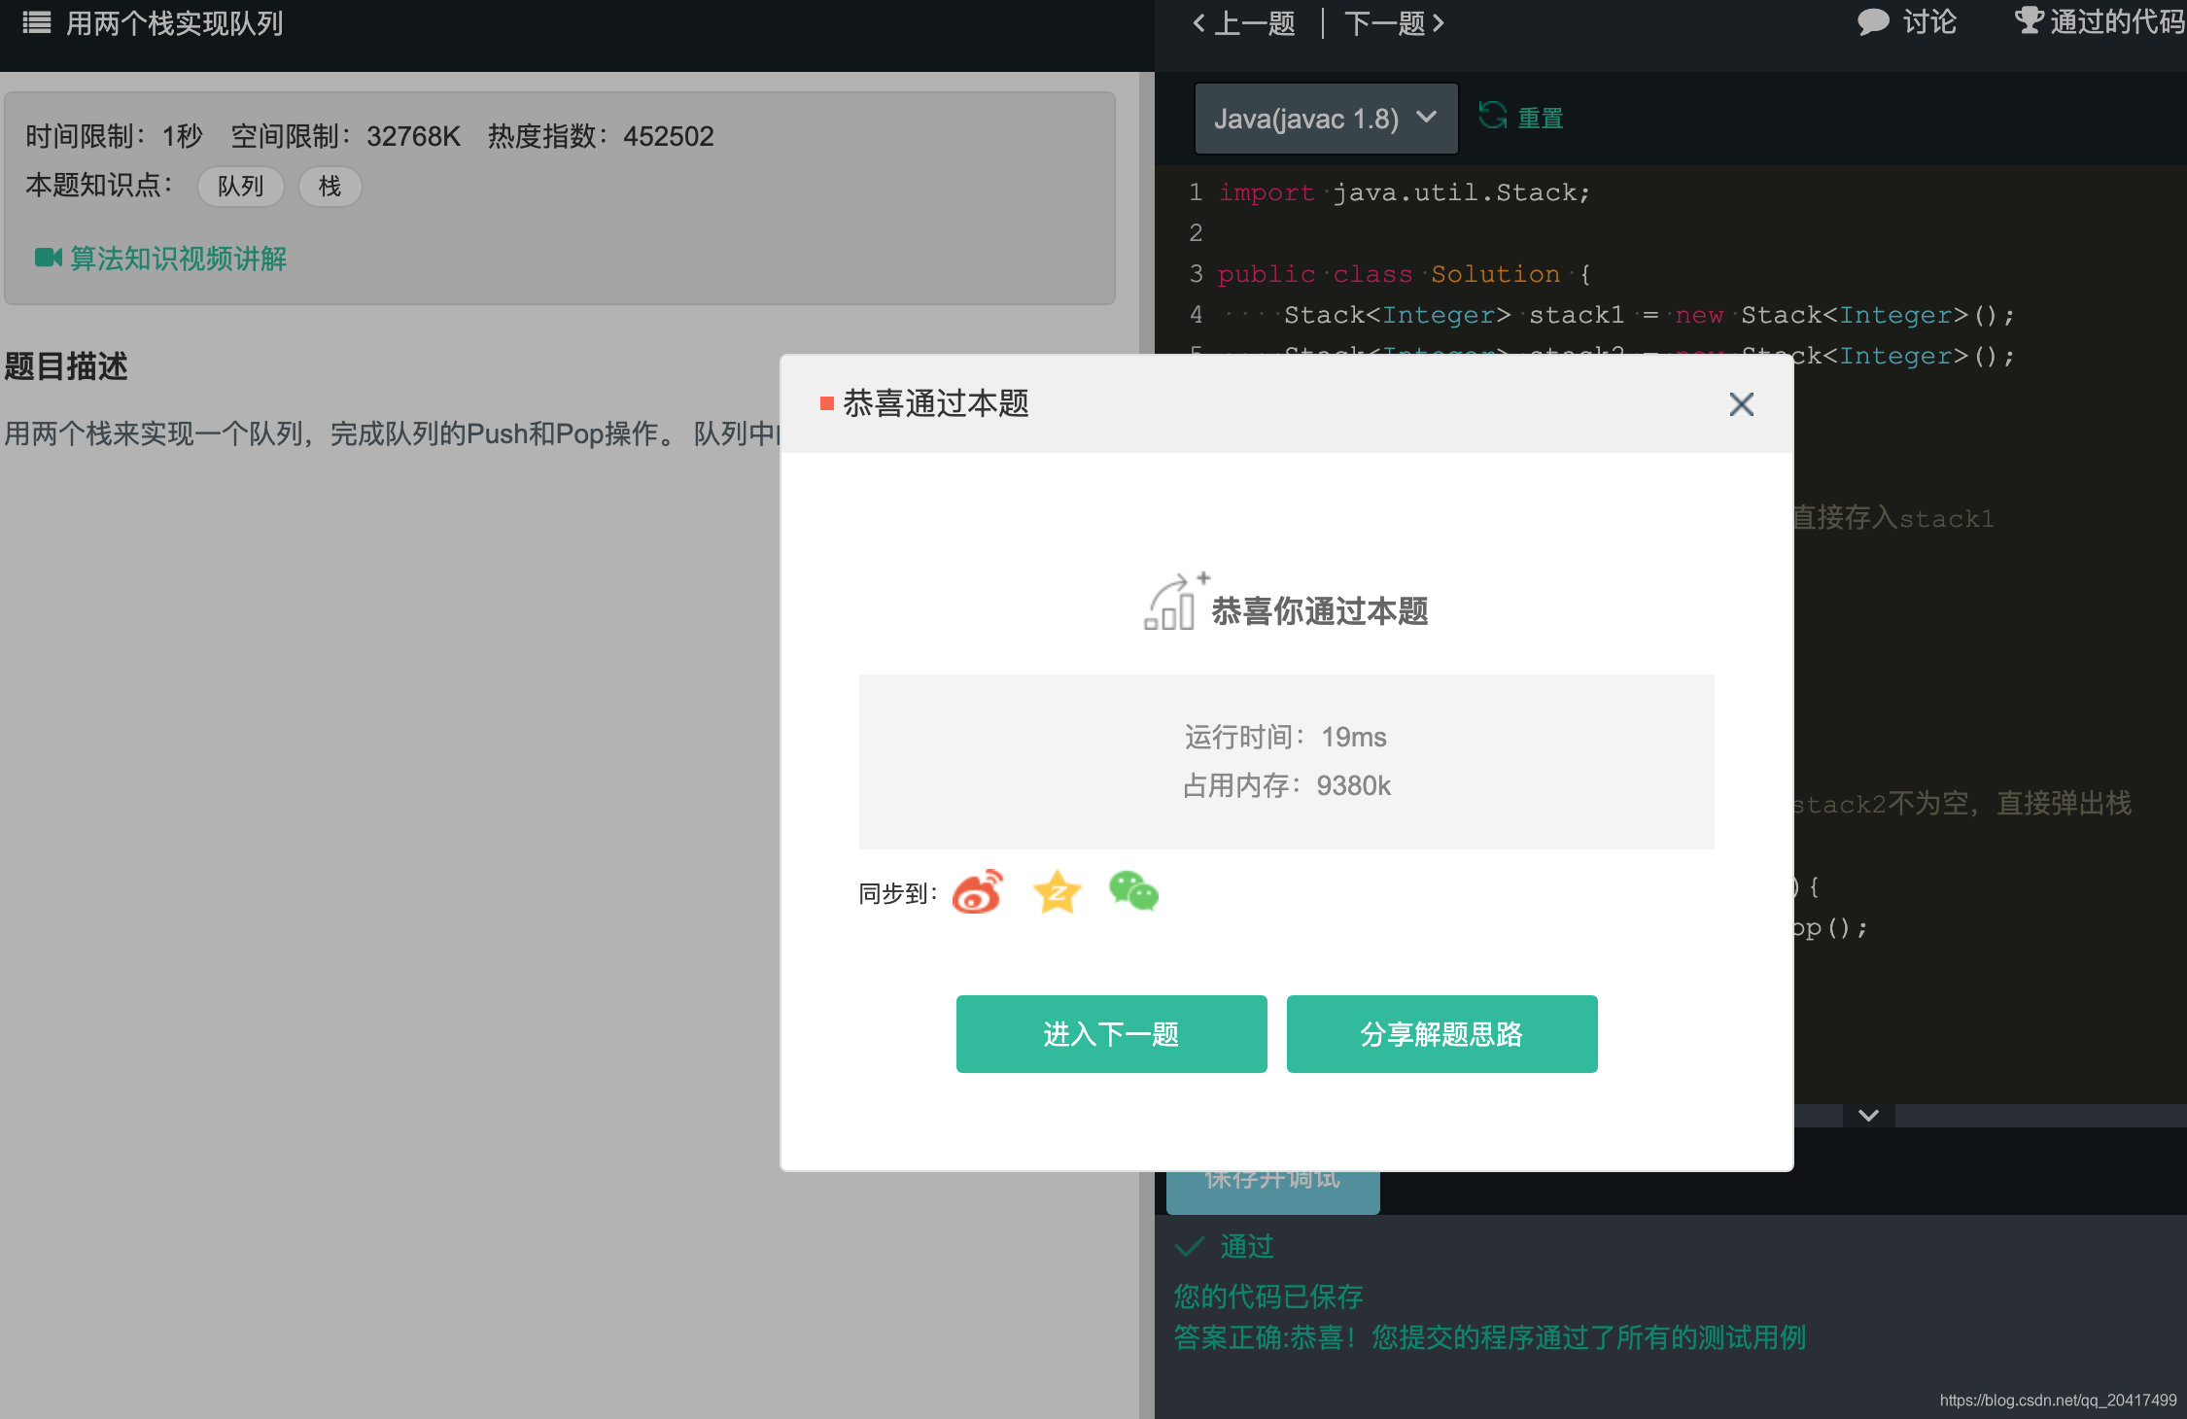Select the 栈 knowledge tag
The image size is (2187, 1419).
coord(330,187)
